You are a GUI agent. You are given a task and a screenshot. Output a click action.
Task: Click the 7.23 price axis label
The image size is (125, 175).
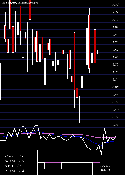coord(115,72)
